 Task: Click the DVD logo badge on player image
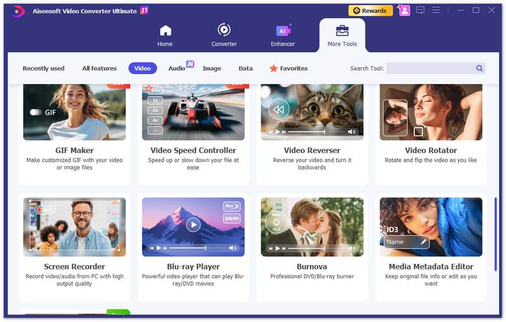click(x=231, y=219)
